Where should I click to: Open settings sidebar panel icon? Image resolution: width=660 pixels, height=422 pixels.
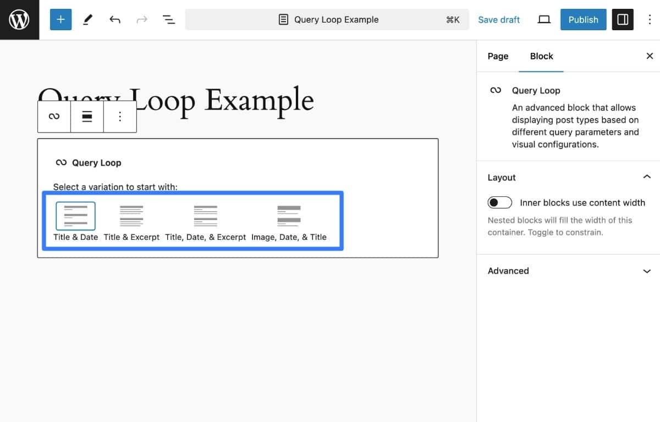pyautogui.click(x=622, y=19)
